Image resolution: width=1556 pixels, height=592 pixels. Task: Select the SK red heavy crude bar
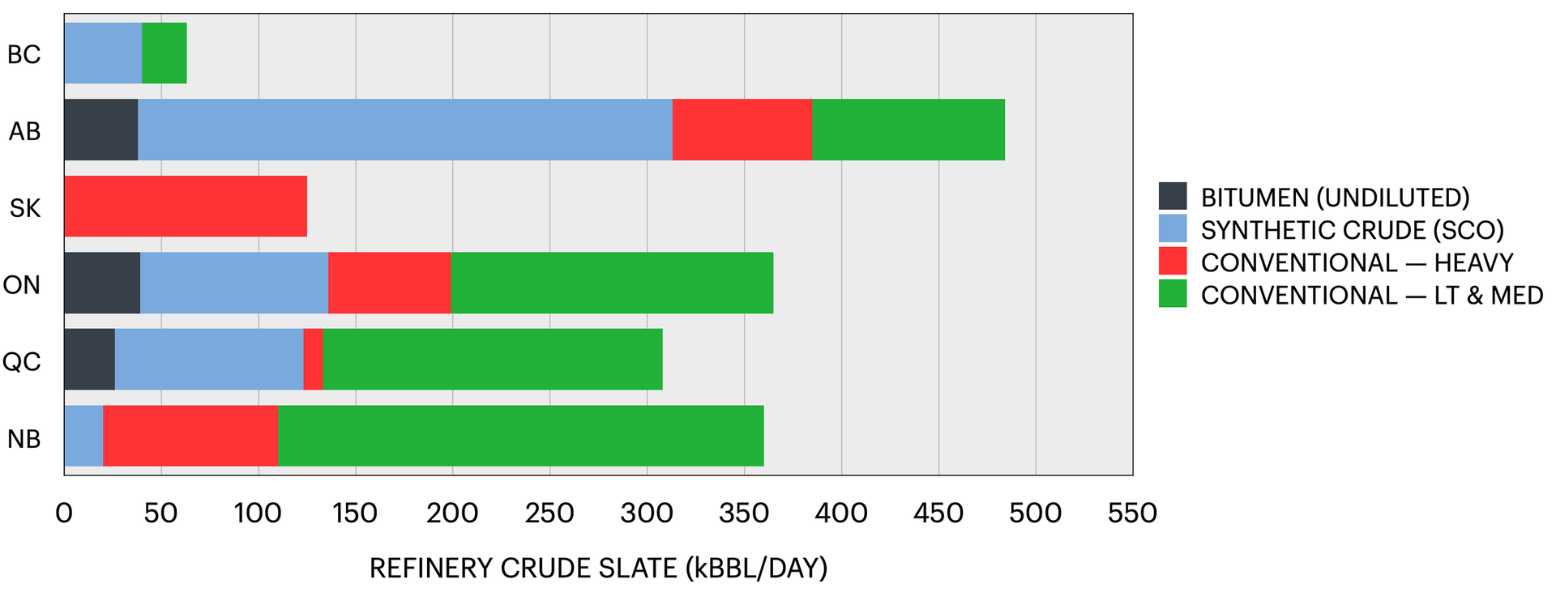(x=186, y=207)
